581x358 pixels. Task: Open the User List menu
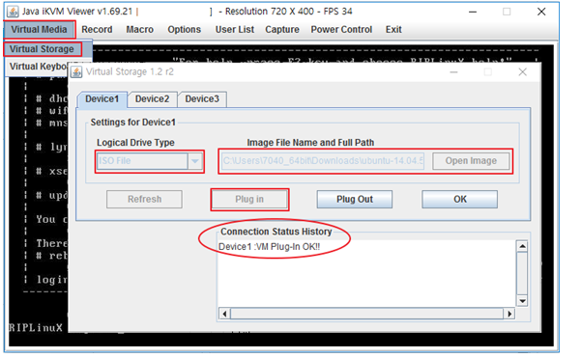click(x=235, y=30)
